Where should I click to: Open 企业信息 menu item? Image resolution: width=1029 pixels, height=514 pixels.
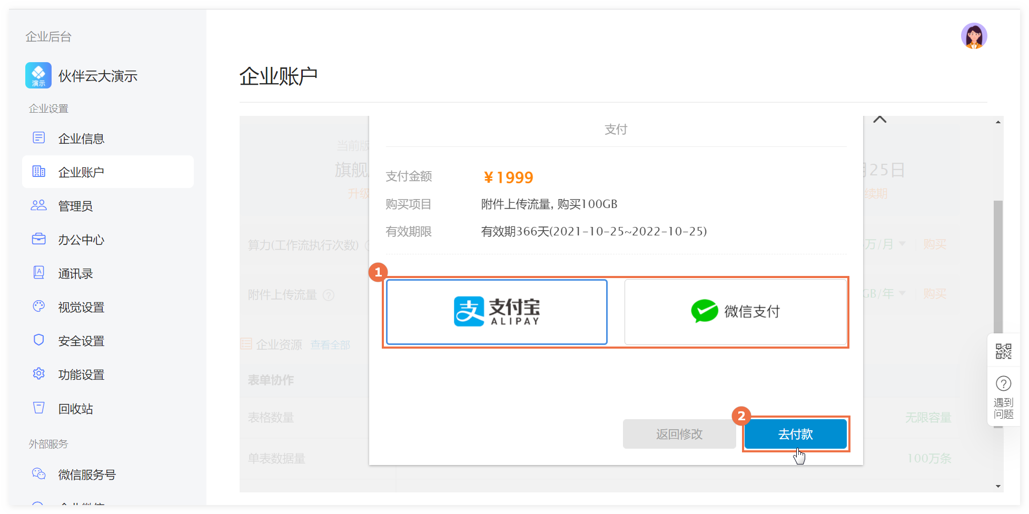click(108, 138)
